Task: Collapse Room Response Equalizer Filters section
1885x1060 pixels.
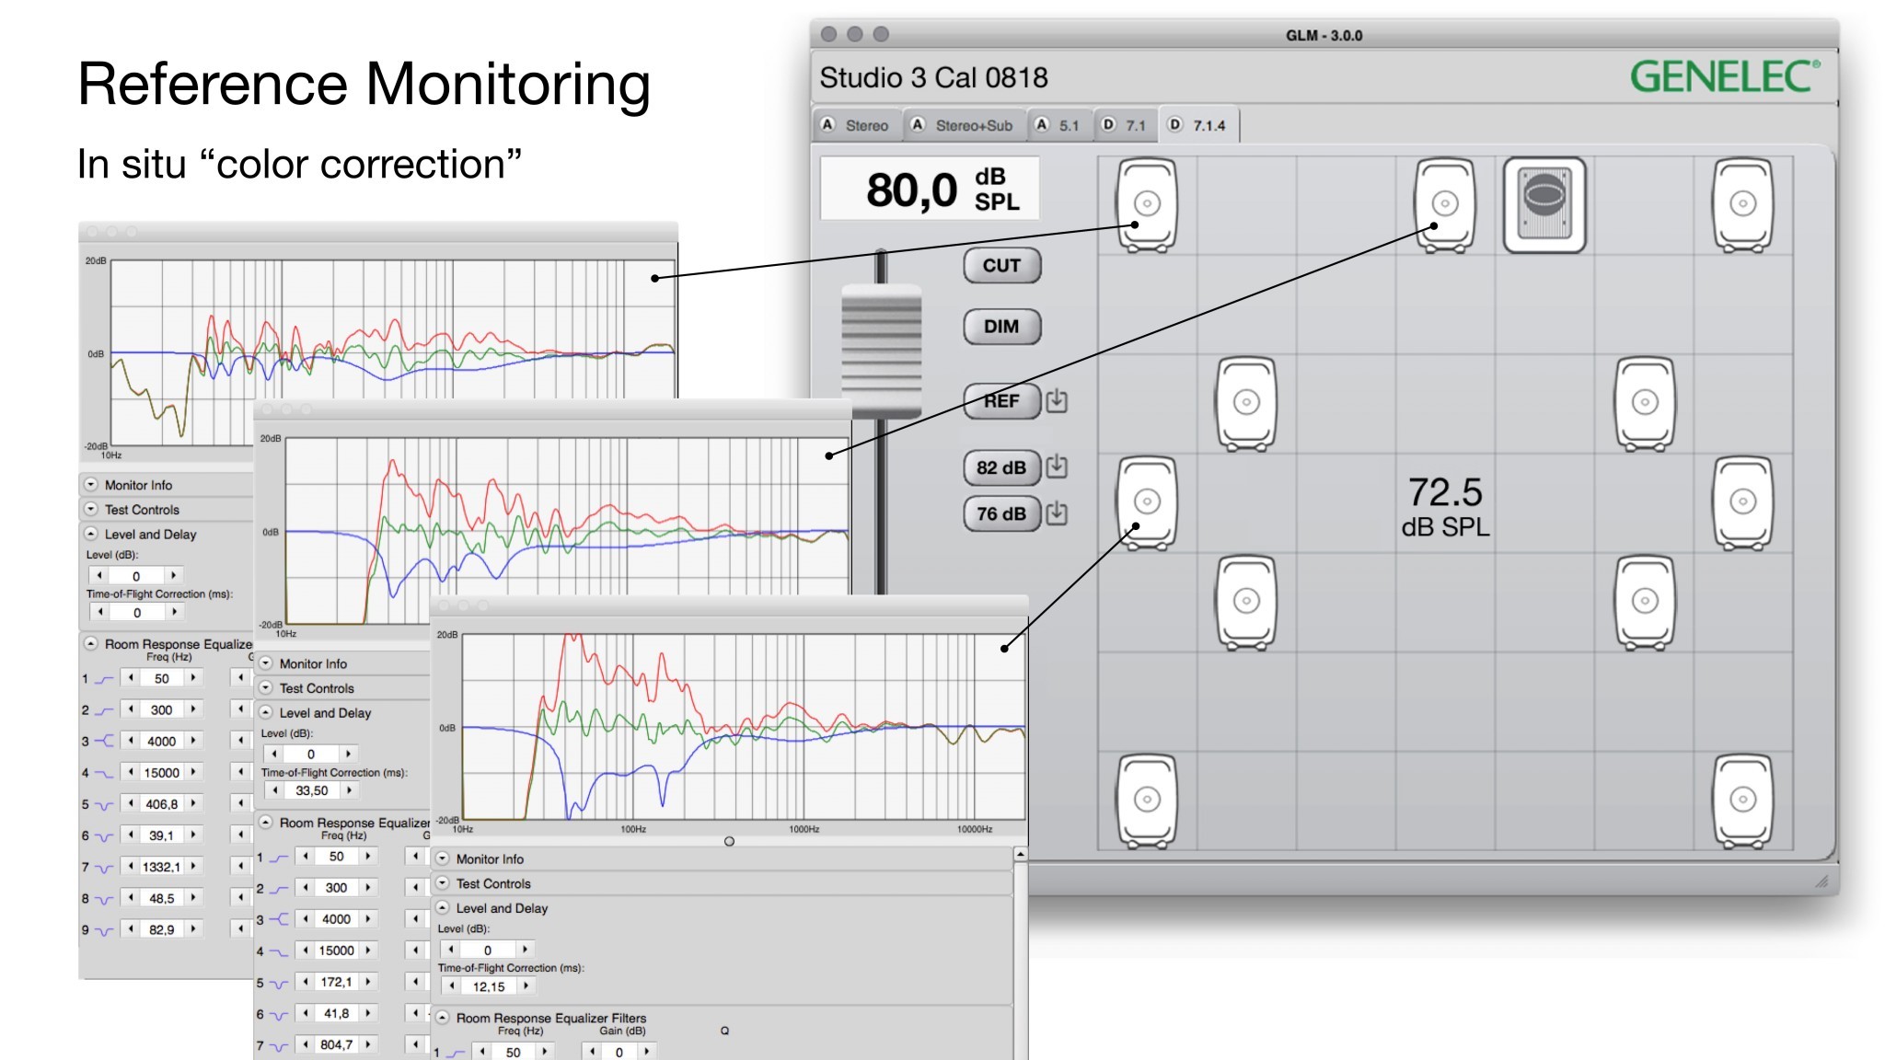Action: (x=443, y=1018)
